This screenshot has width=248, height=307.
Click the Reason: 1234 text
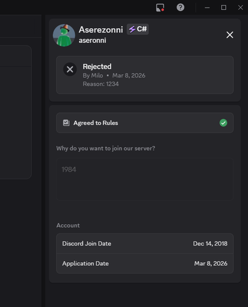coord(101,84)
